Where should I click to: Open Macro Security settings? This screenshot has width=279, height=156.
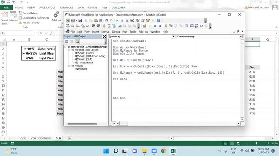(29, 23)
